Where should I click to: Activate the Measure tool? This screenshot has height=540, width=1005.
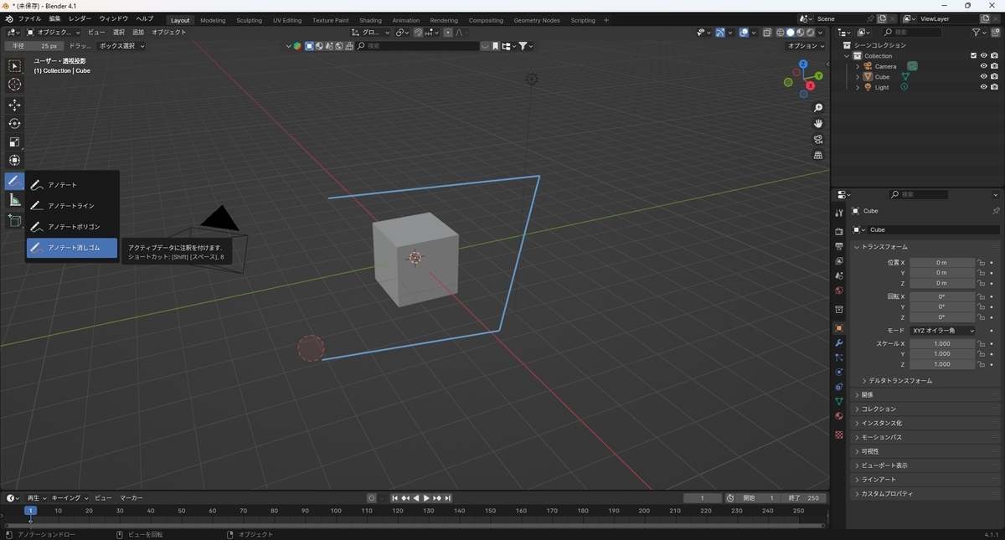14,200
